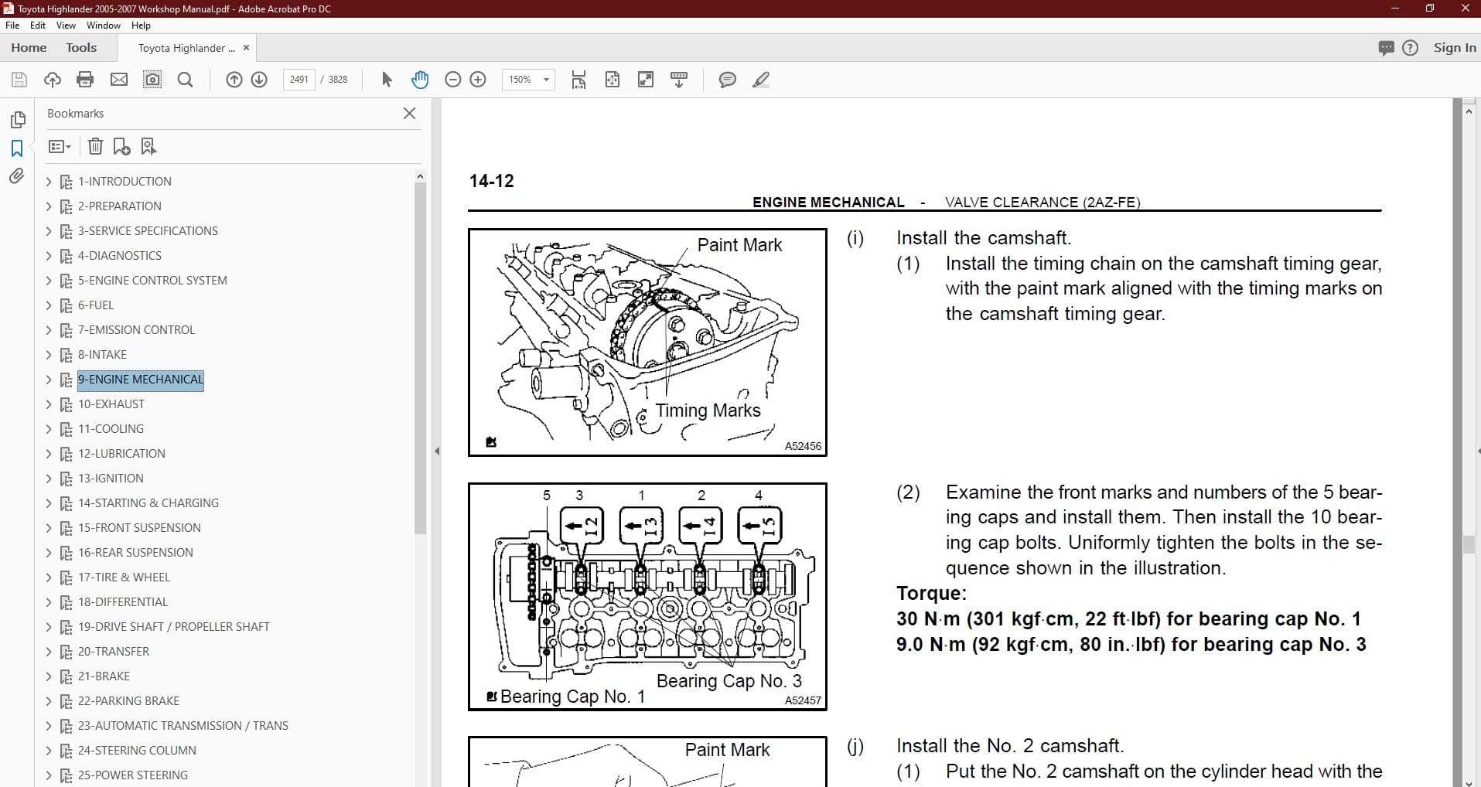The width and height of the screenshot is (1481, 787).
Task: Open the notifications chat icon
Action: pyautogui.click(x=1386, y=48)
